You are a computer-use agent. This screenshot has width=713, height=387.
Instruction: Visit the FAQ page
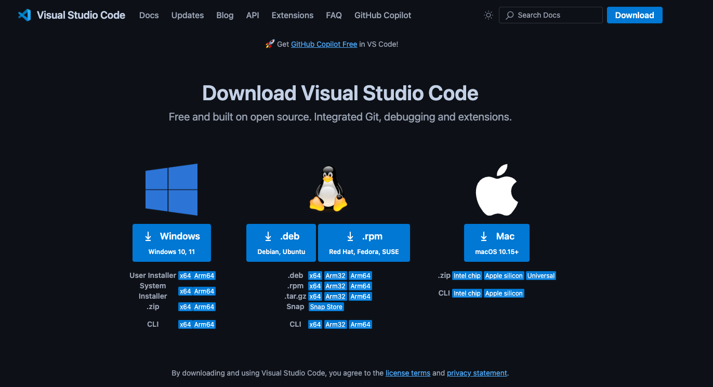coord(334,15)
